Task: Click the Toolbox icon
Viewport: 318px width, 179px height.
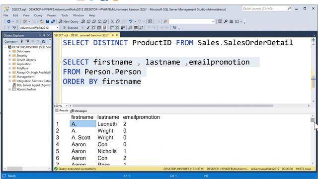Action: [x=231, y=21]
